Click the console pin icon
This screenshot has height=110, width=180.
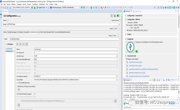pos(167,80)
